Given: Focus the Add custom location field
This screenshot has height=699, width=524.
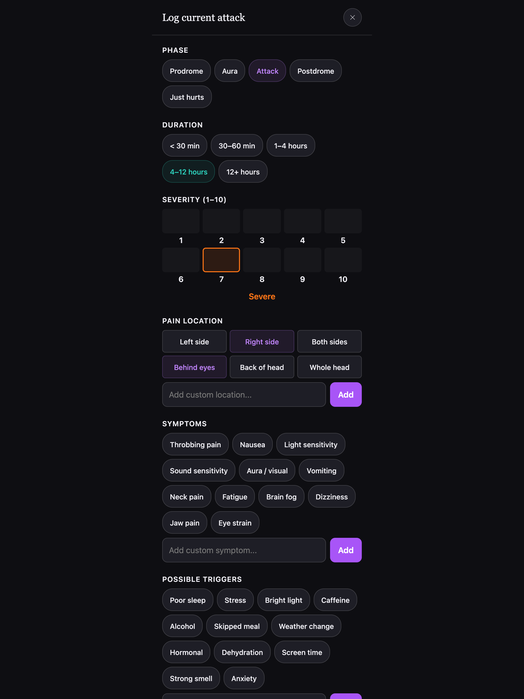Looking at the screenshot, I should tap(244, 394).
